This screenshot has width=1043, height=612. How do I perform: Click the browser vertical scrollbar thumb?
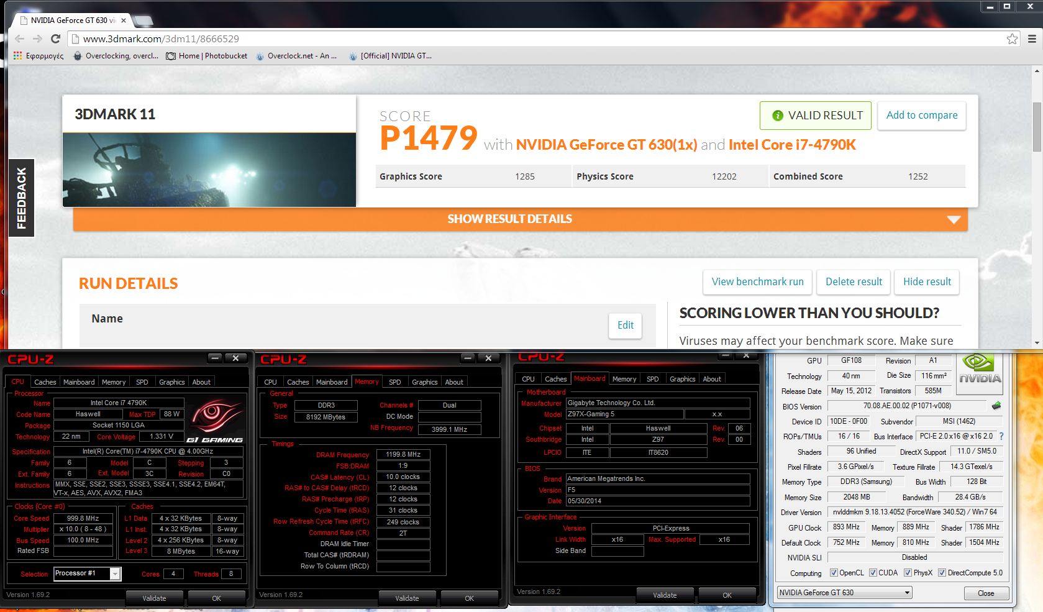(x=1037, y=127)
